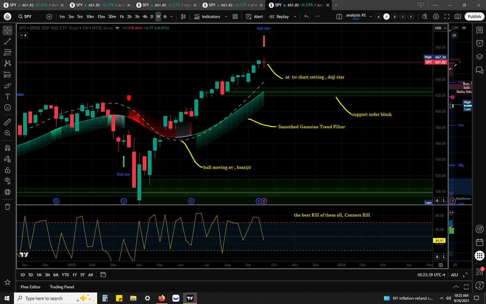Open the chats panel
The image size is (486, 304).
point(479,70)
